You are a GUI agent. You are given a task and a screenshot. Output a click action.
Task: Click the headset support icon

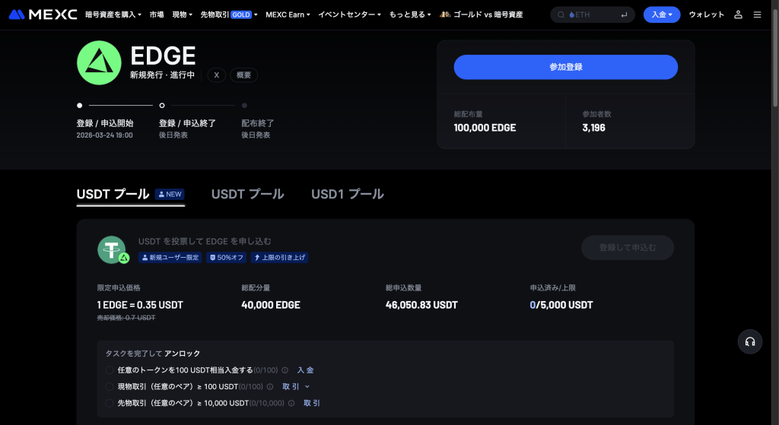(x=750, y=342)
